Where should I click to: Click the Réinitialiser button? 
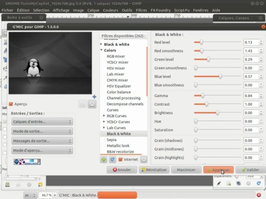coord(154,170)
